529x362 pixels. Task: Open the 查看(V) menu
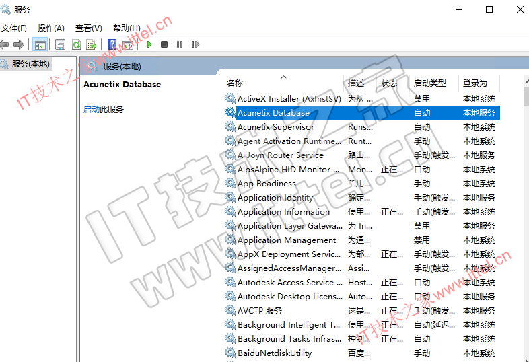coord(88,28)
